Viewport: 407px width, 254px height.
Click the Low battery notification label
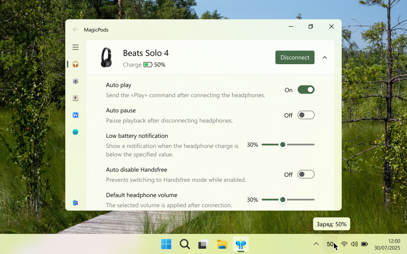(137, 136)
